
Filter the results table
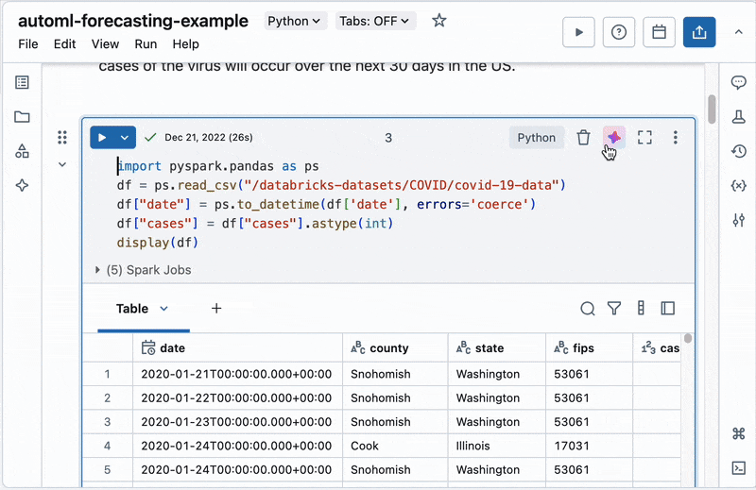(614, 309)
